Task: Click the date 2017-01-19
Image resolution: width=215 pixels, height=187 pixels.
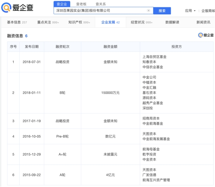Action: [x=32, y=121]
